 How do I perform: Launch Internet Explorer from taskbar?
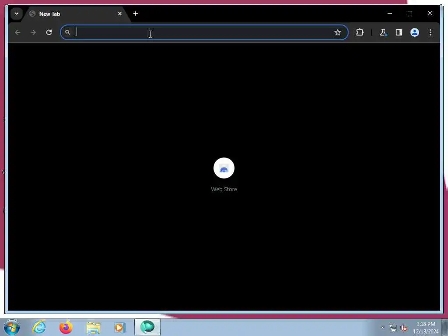coord(39,327)
